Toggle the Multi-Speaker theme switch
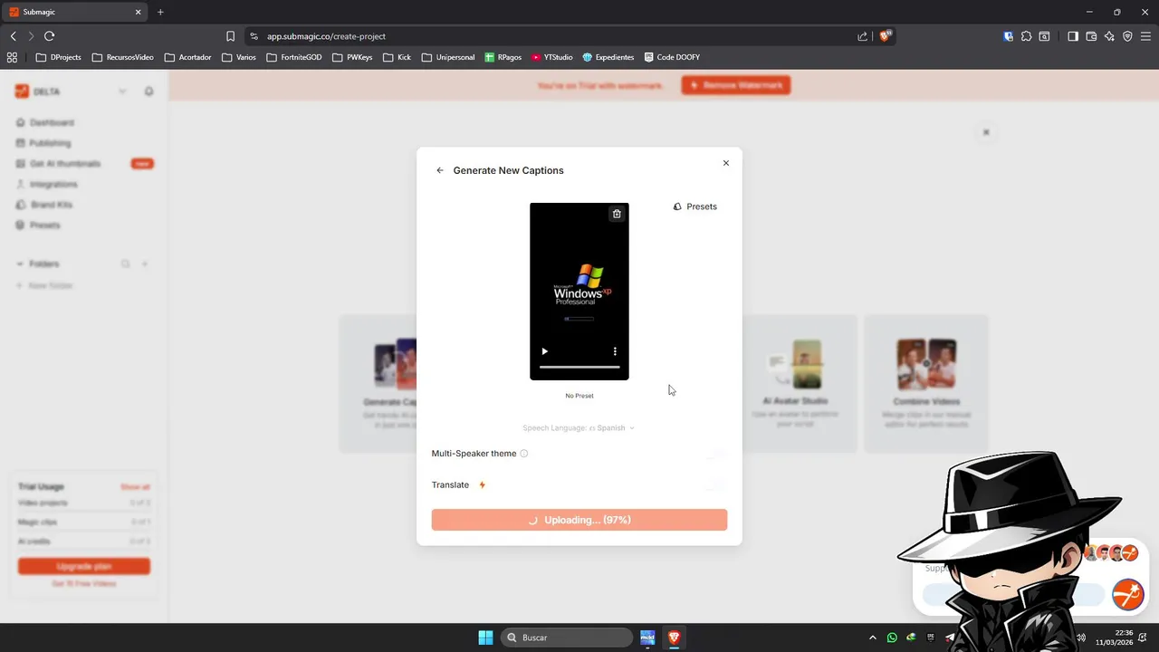 [x=715, y=454]
